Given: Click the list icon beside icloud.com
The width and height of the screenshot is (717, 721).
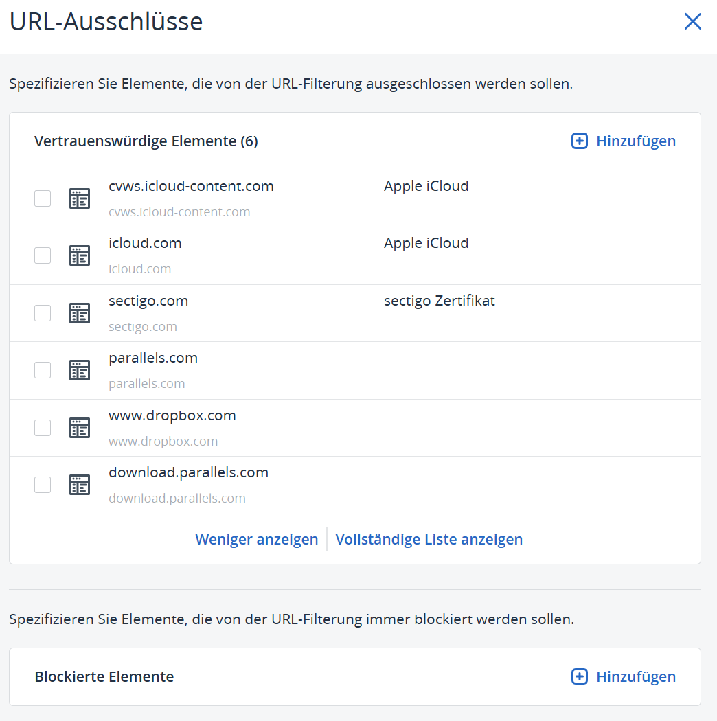Looking at the screenshot, I should [80, 255].
